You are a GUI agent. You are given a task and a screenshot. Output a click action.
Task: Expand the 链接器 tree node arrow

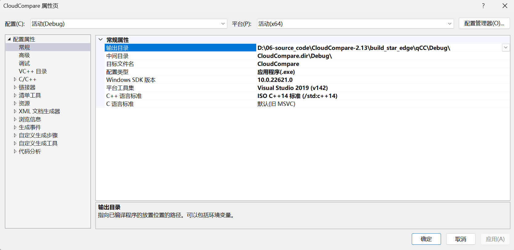pyautogui.click(x=15, y=87)
